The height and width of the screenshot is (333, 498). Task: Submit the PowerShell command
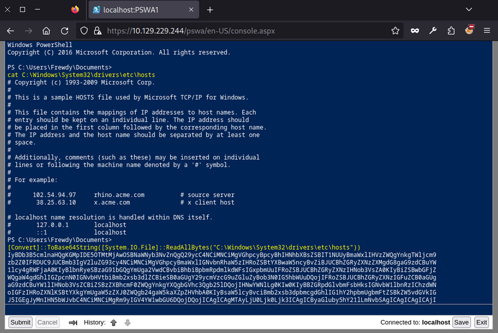[20, 322]
